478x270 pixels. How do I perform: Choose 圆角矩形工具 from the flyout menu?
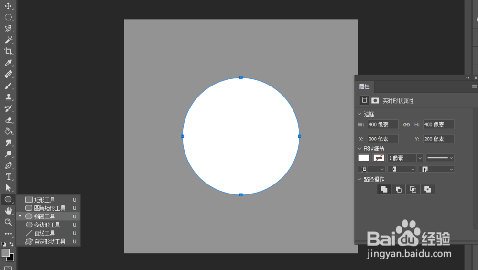click(x=48, y=208)
